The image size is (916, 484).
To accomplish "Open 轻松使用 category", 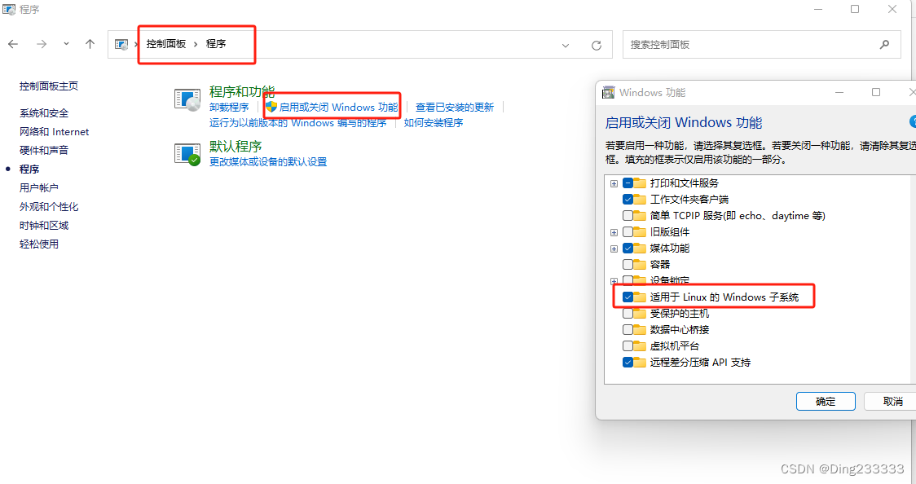I will tap(38, 244).
